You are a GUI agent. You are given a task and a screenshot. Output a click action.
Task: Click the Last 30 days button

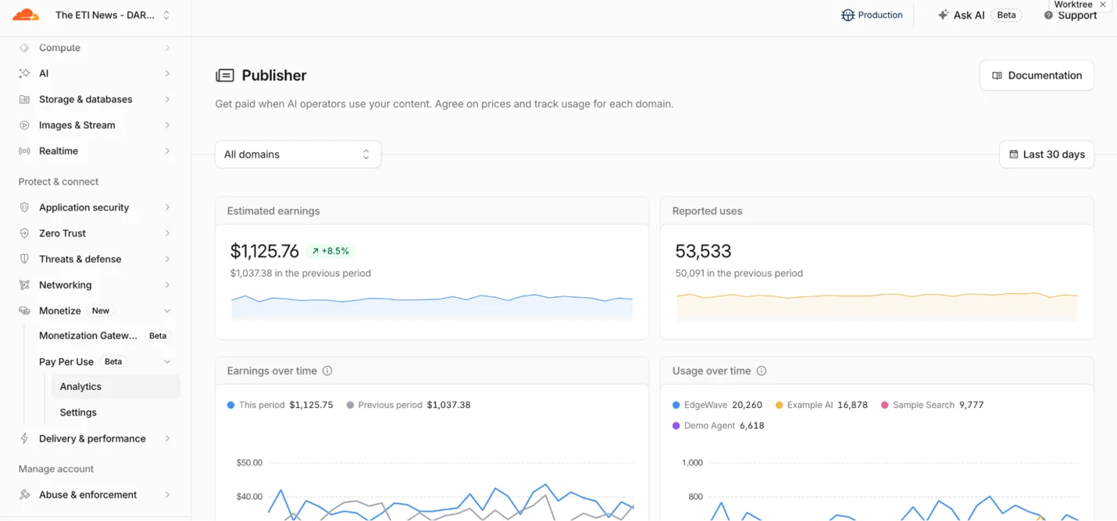1047,154
